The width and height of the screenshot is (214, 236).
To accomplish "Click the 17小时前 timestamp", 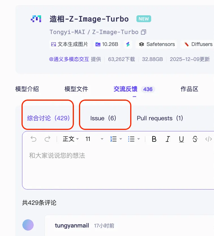I will tap(104, 226).
